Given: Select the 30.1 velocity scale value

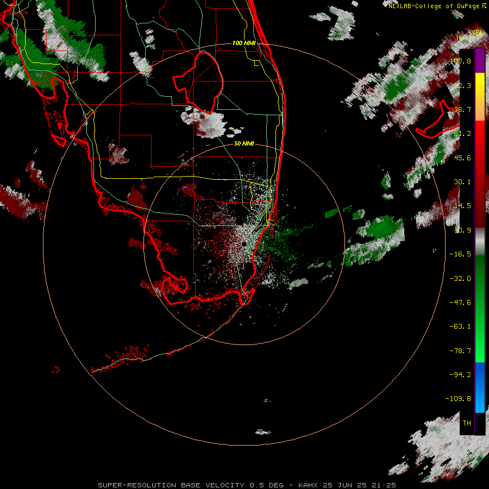Looking at the screenshot, I should pyautogui.click(x=462, y=182).
